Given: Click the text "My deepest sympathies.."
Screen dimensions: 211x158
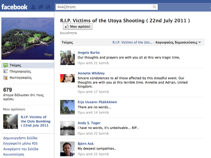Looking at the screenshot, I should [x=97, y=149].
